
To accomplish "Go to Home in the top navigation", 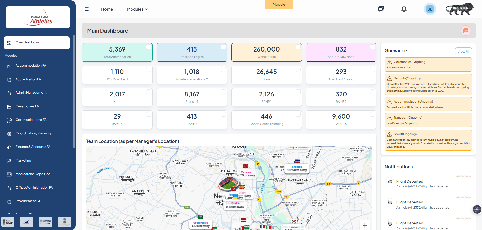I will [107, 9].
